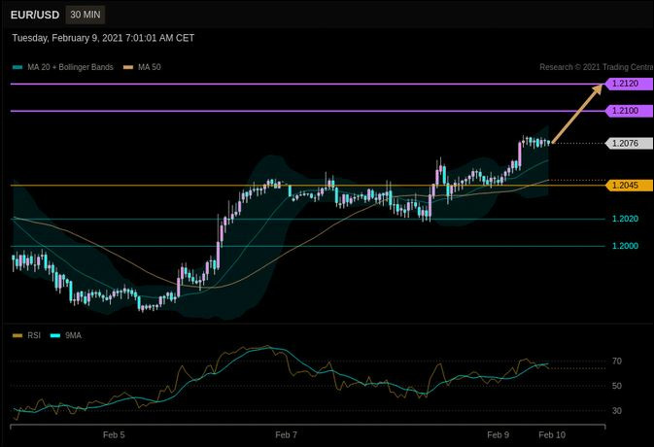
Task: Click the RSI 30 axis label
Action: pyautogui.click(x=616, y=411)
